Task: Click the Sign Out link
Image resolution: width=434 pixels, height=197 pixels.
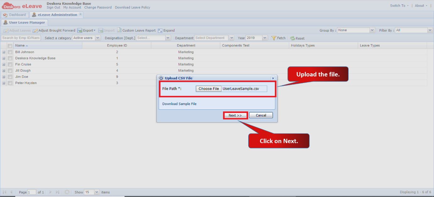Action: point(53,8)
